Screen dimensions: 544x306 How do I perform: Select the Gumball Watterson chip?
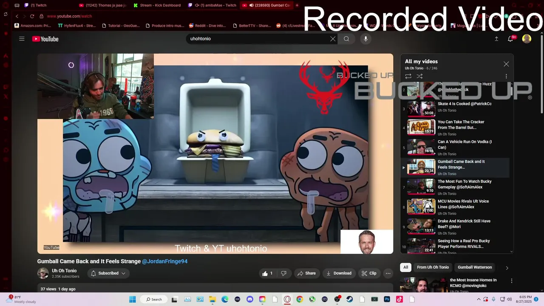coord(475,267)
